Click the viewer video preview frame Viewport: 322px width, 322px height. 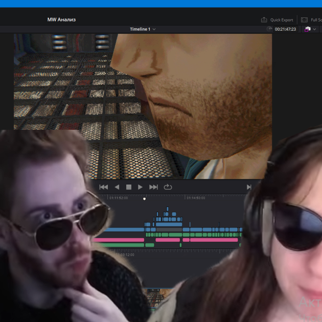coord(143,106)
